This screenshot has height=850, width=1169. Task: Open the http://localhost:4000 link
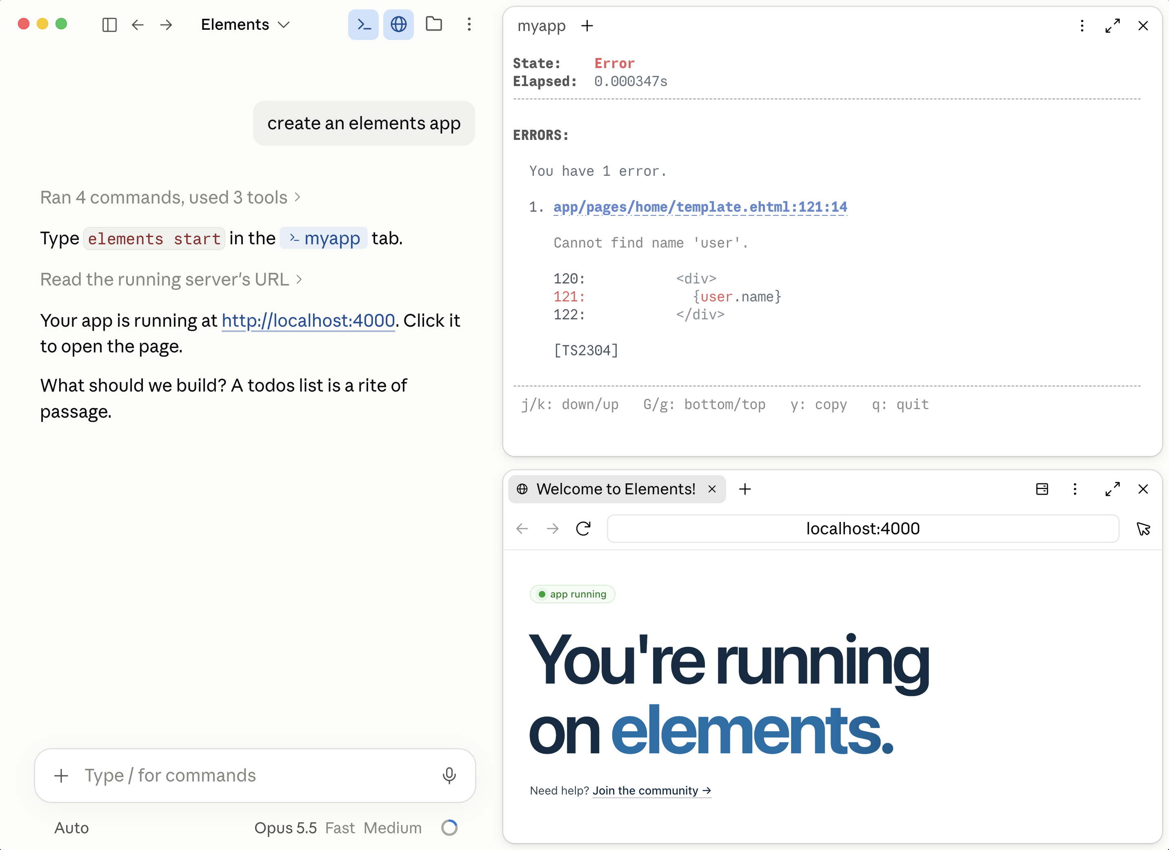[x=308, y=321]
